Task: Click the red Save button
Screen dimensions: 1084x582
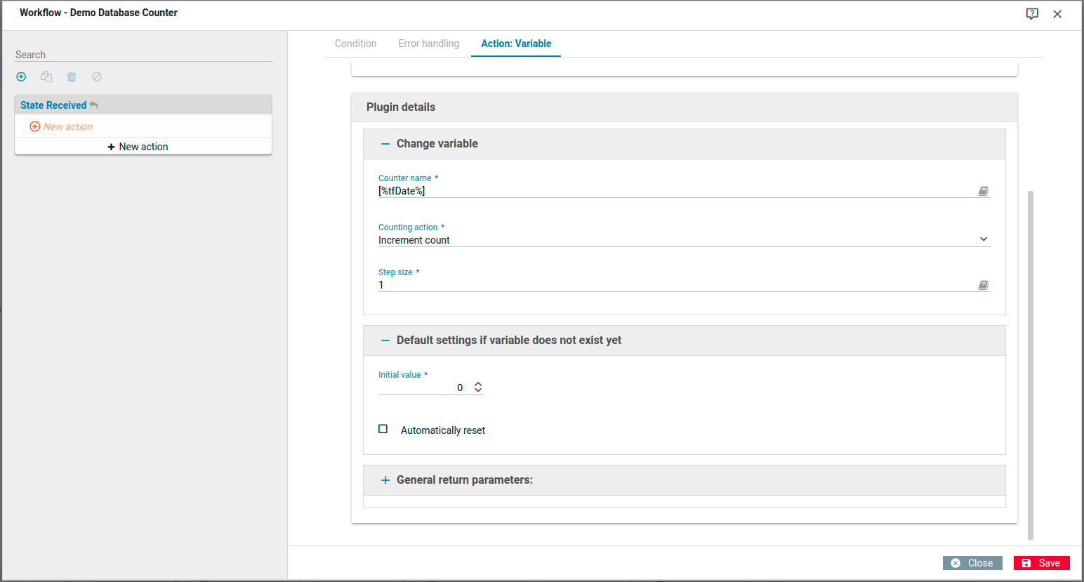Action: click(x=1041, y=563)
